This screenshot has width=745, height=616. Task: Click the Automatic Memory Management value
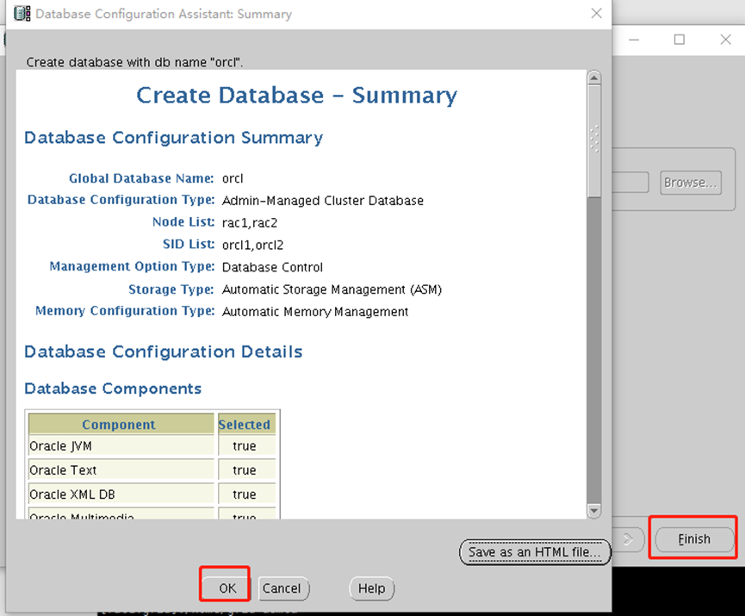[315, 312]
